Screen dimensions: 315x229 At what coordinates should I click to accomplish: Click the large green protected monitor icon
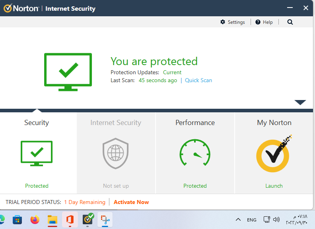(68, 72)
